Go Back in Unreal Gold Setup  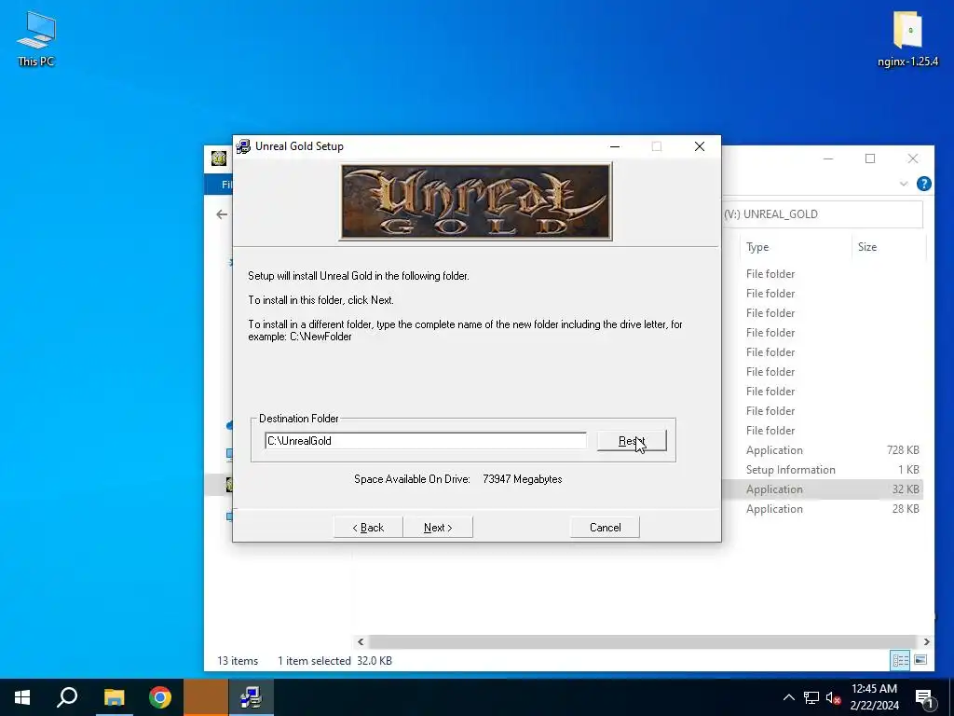coord(368,528)
